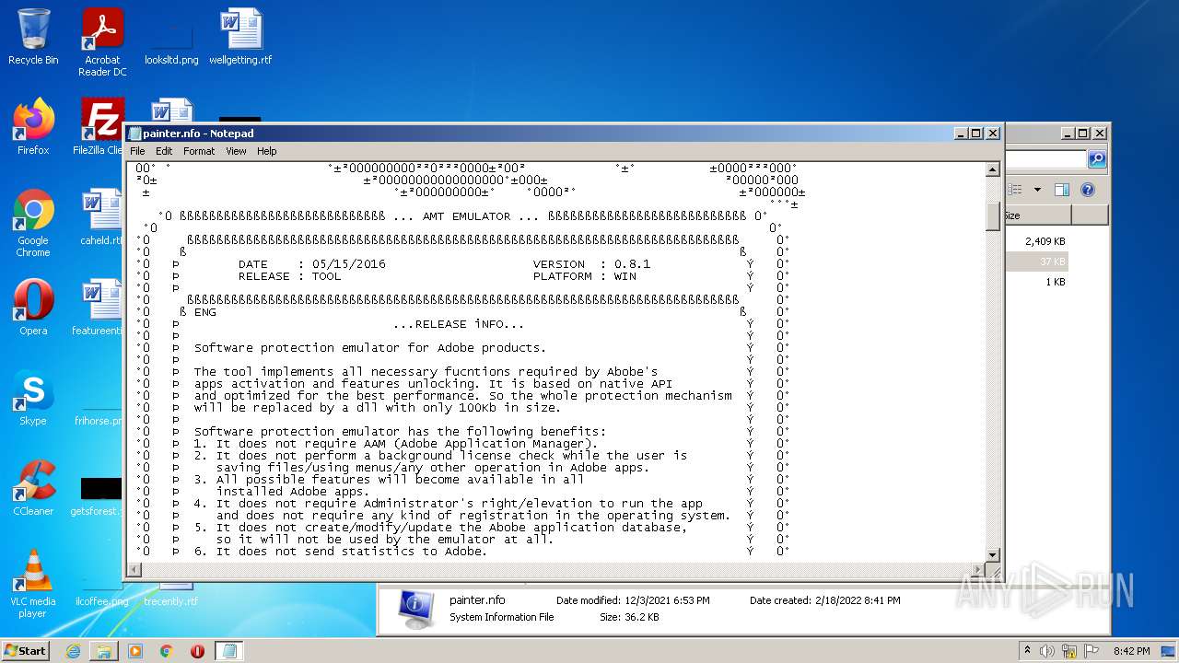Click Date created value in details pane
This screenshot has height=663, width=1179.
(858, 600)
